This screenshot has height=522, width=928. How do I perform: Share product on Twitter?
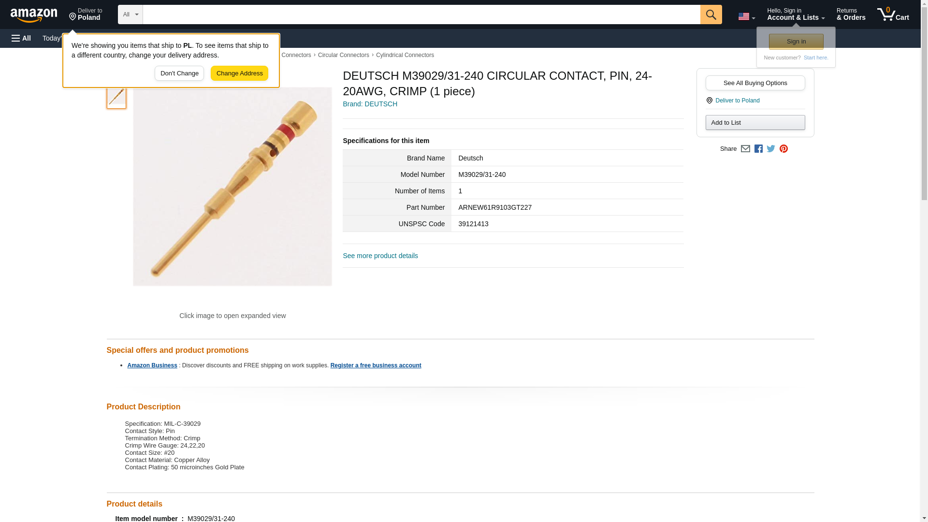point(771,149)
